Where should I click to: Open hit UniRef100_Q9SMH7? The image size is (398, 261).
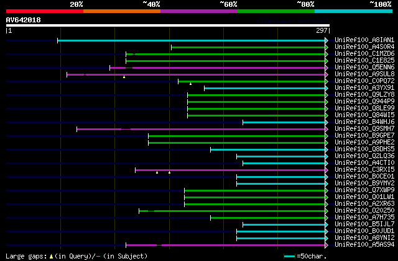point(364,129)
